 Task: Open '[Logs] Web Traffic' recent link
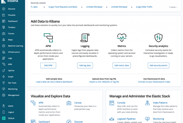pyautogui.click(x=144, y=7)
